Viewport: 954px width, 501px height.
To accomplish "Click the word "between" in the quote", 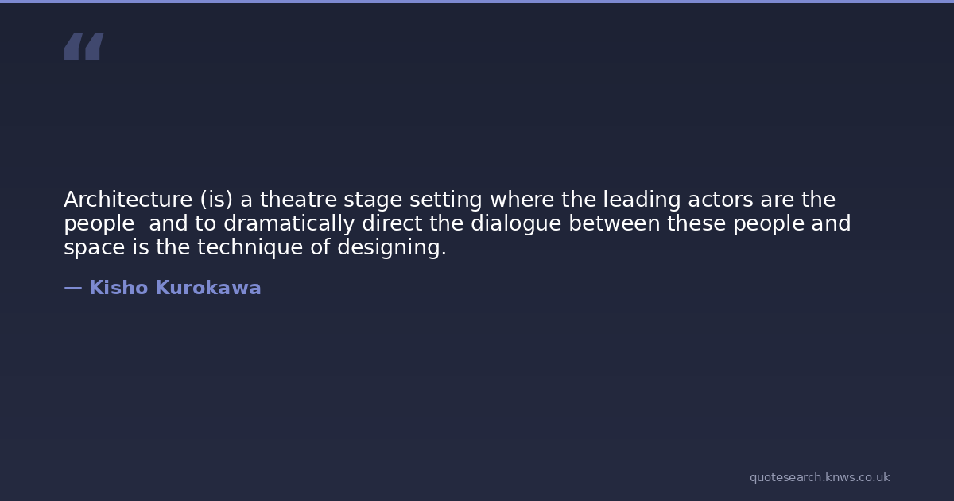I will coord(614,223).
